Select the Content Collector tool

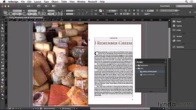[x=2, y=35]
